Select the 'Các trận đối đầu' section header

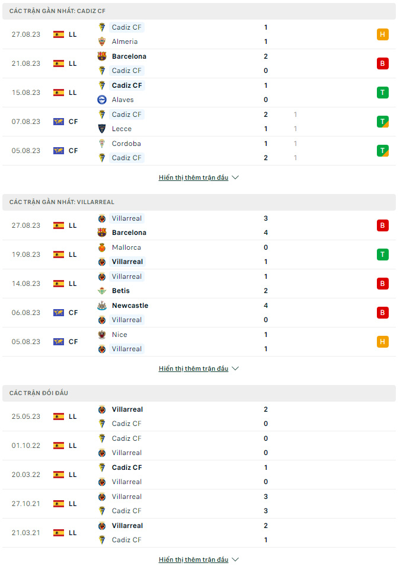coord(39,393)
